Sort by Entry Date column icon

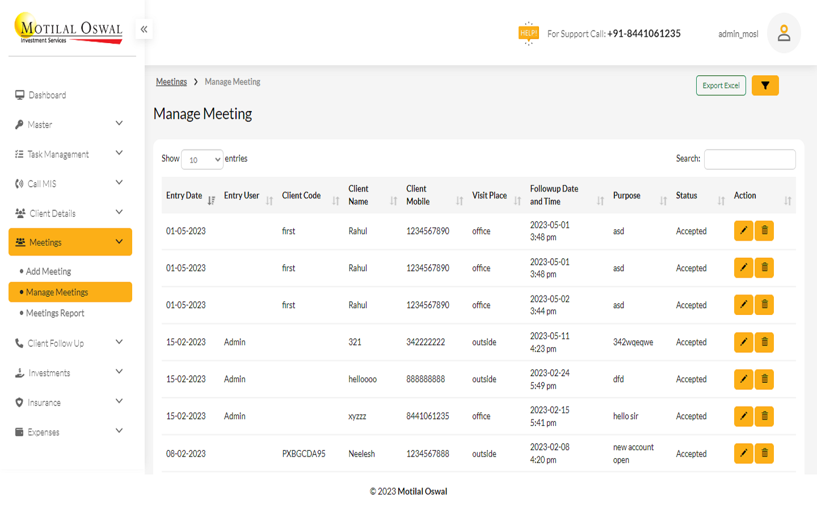click(x=211, y=200)
